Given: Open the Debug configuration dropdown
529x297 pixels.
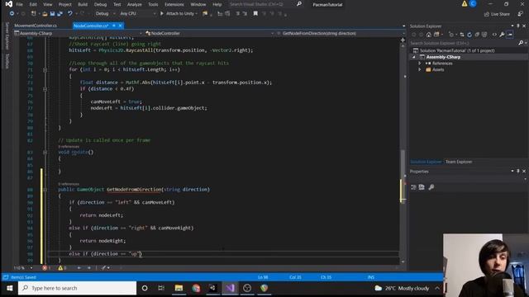Looking at the screenshot, I should pyautogui.click(x=105, y=13).
